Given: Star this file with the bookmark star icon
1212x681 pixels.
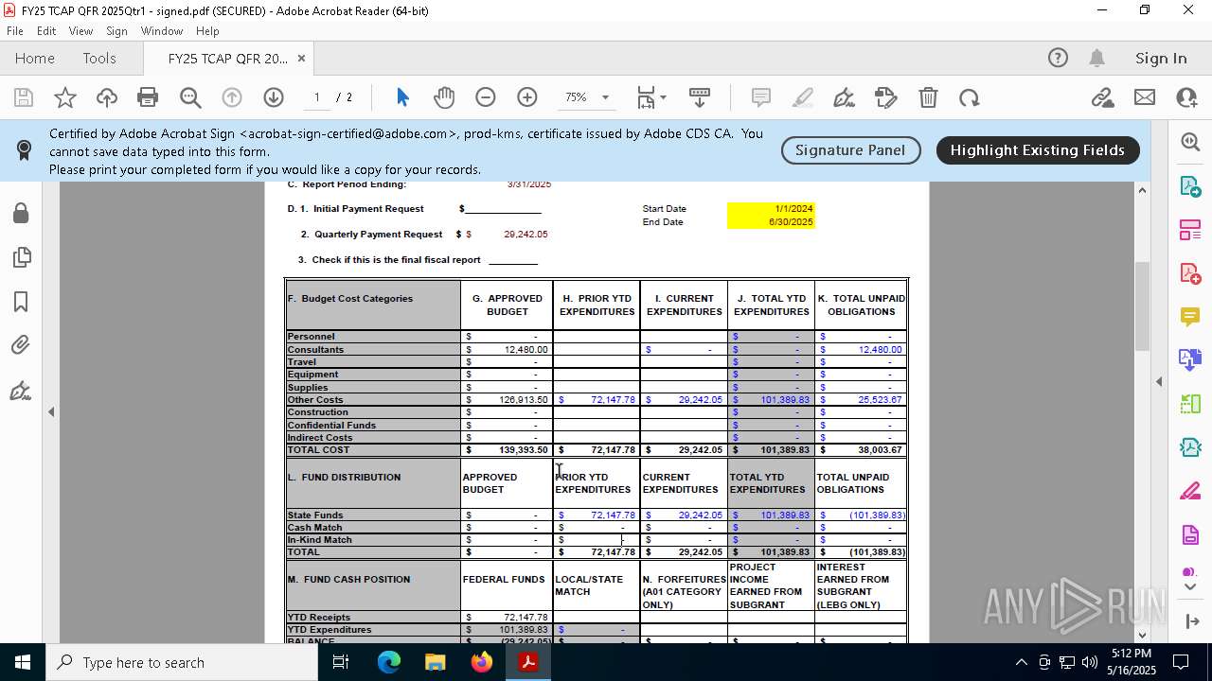Looking at the screenshot, I should (x=65, y=97).
